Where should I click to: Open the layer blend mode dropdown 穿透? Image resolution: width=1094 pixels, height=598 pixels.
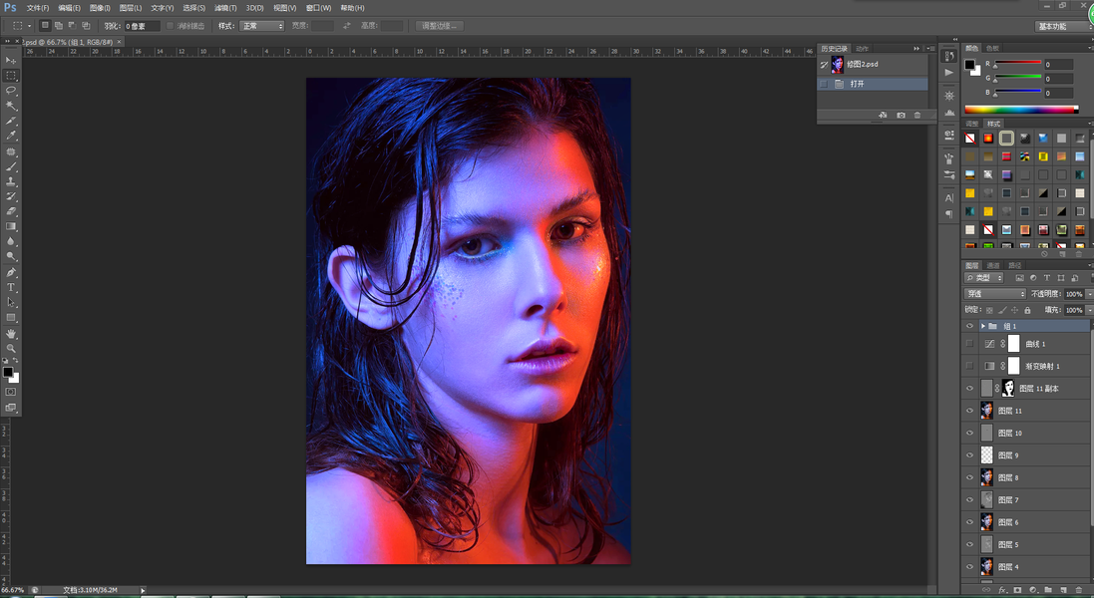[995, 294]
